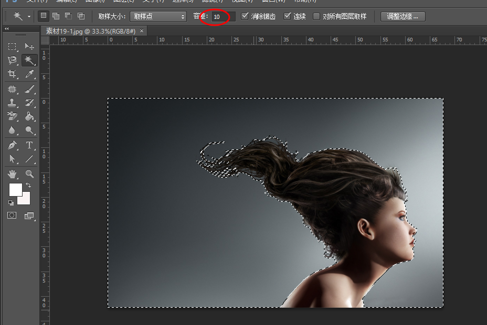487x325 pixels.
Task: Click the ruler origin corner box
Action: tap(45, 40)
